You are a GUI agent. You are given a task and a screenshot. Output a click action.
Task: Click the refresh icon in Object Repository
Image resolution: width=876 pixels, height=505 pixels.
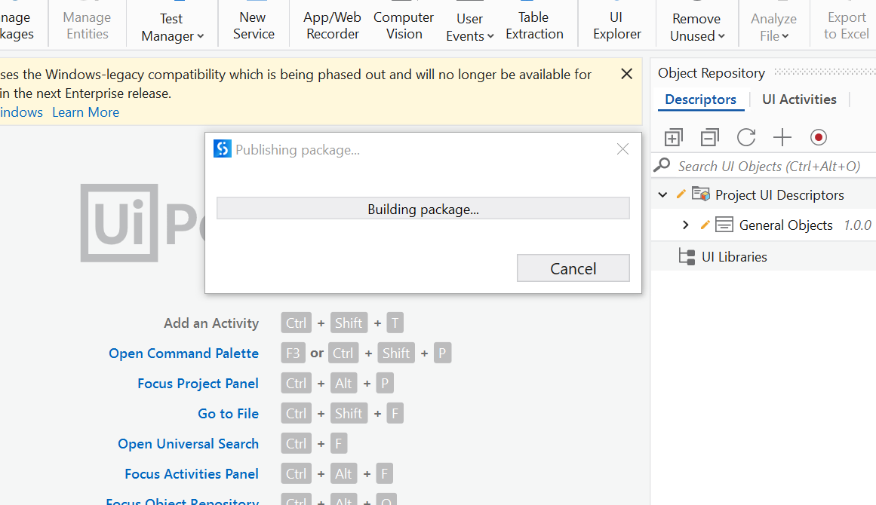tap(746, 137)
